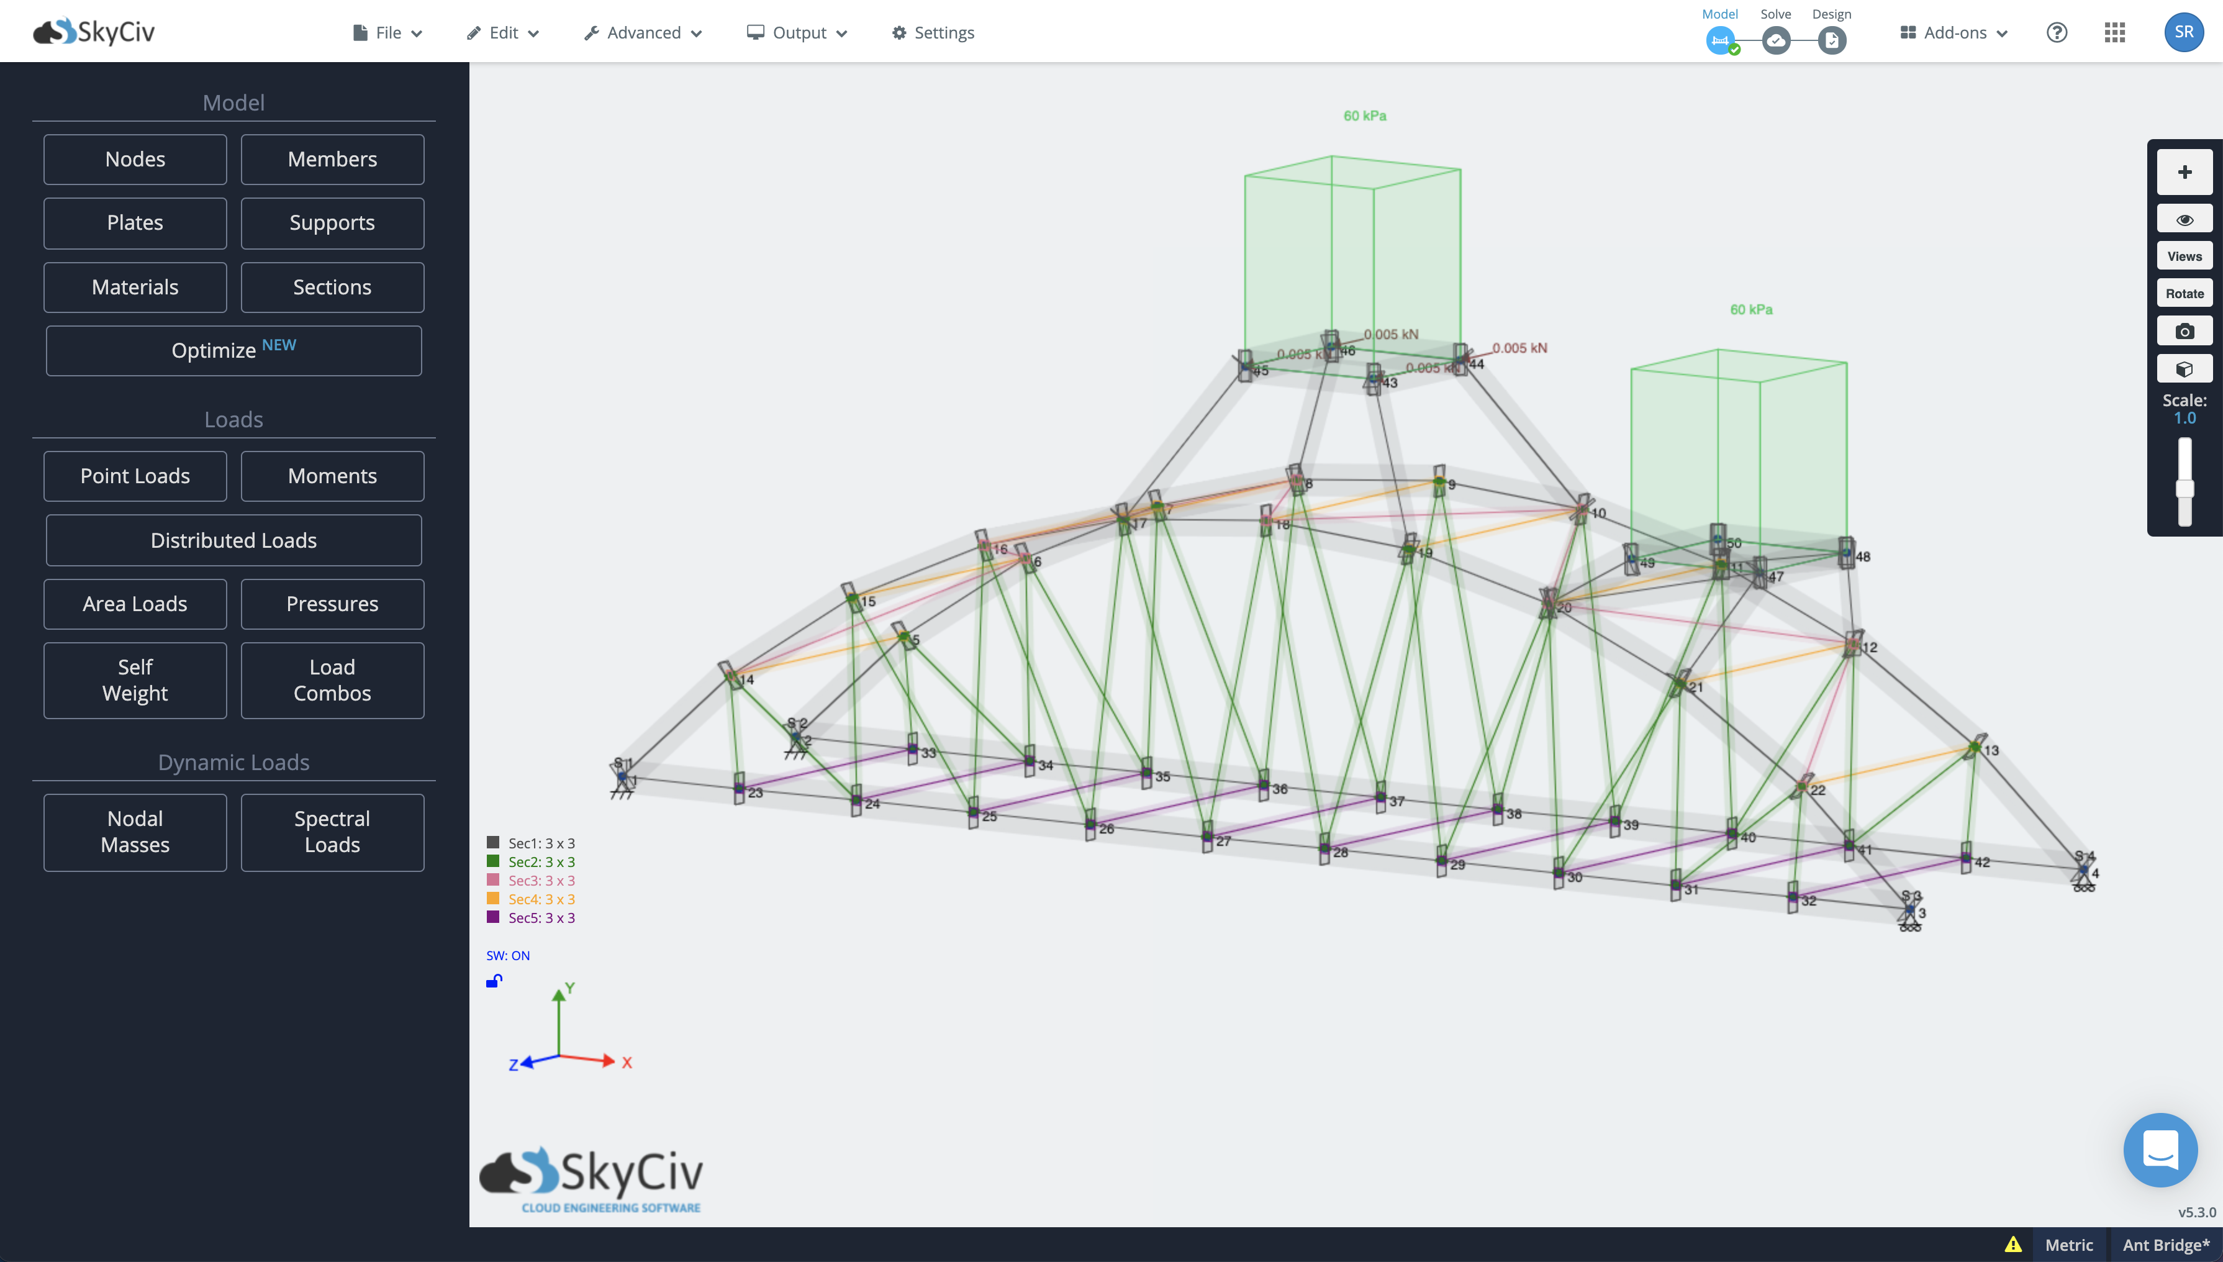
Task: Open the help question mark icon
Action: click(x=2057, y=33)
